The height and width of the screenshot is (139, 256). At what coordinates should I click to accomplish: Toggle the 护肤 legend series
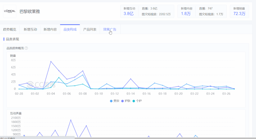126,101
